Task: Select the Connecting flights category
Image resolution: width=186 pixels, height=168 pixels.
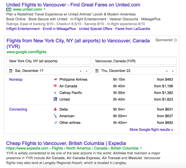Action: click(18, 109)
